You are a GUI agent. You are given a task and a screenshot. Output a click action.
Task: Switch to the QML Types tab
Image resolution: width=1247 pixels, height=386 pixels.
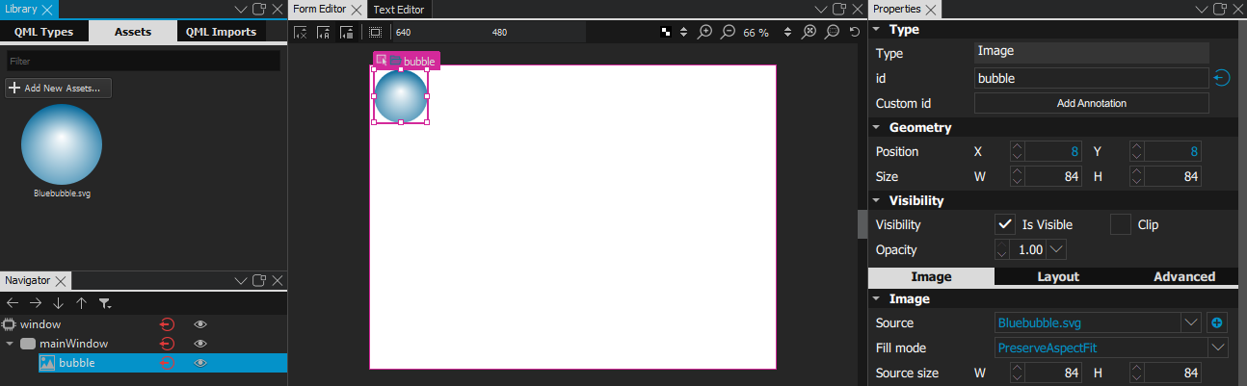[43, 32]
